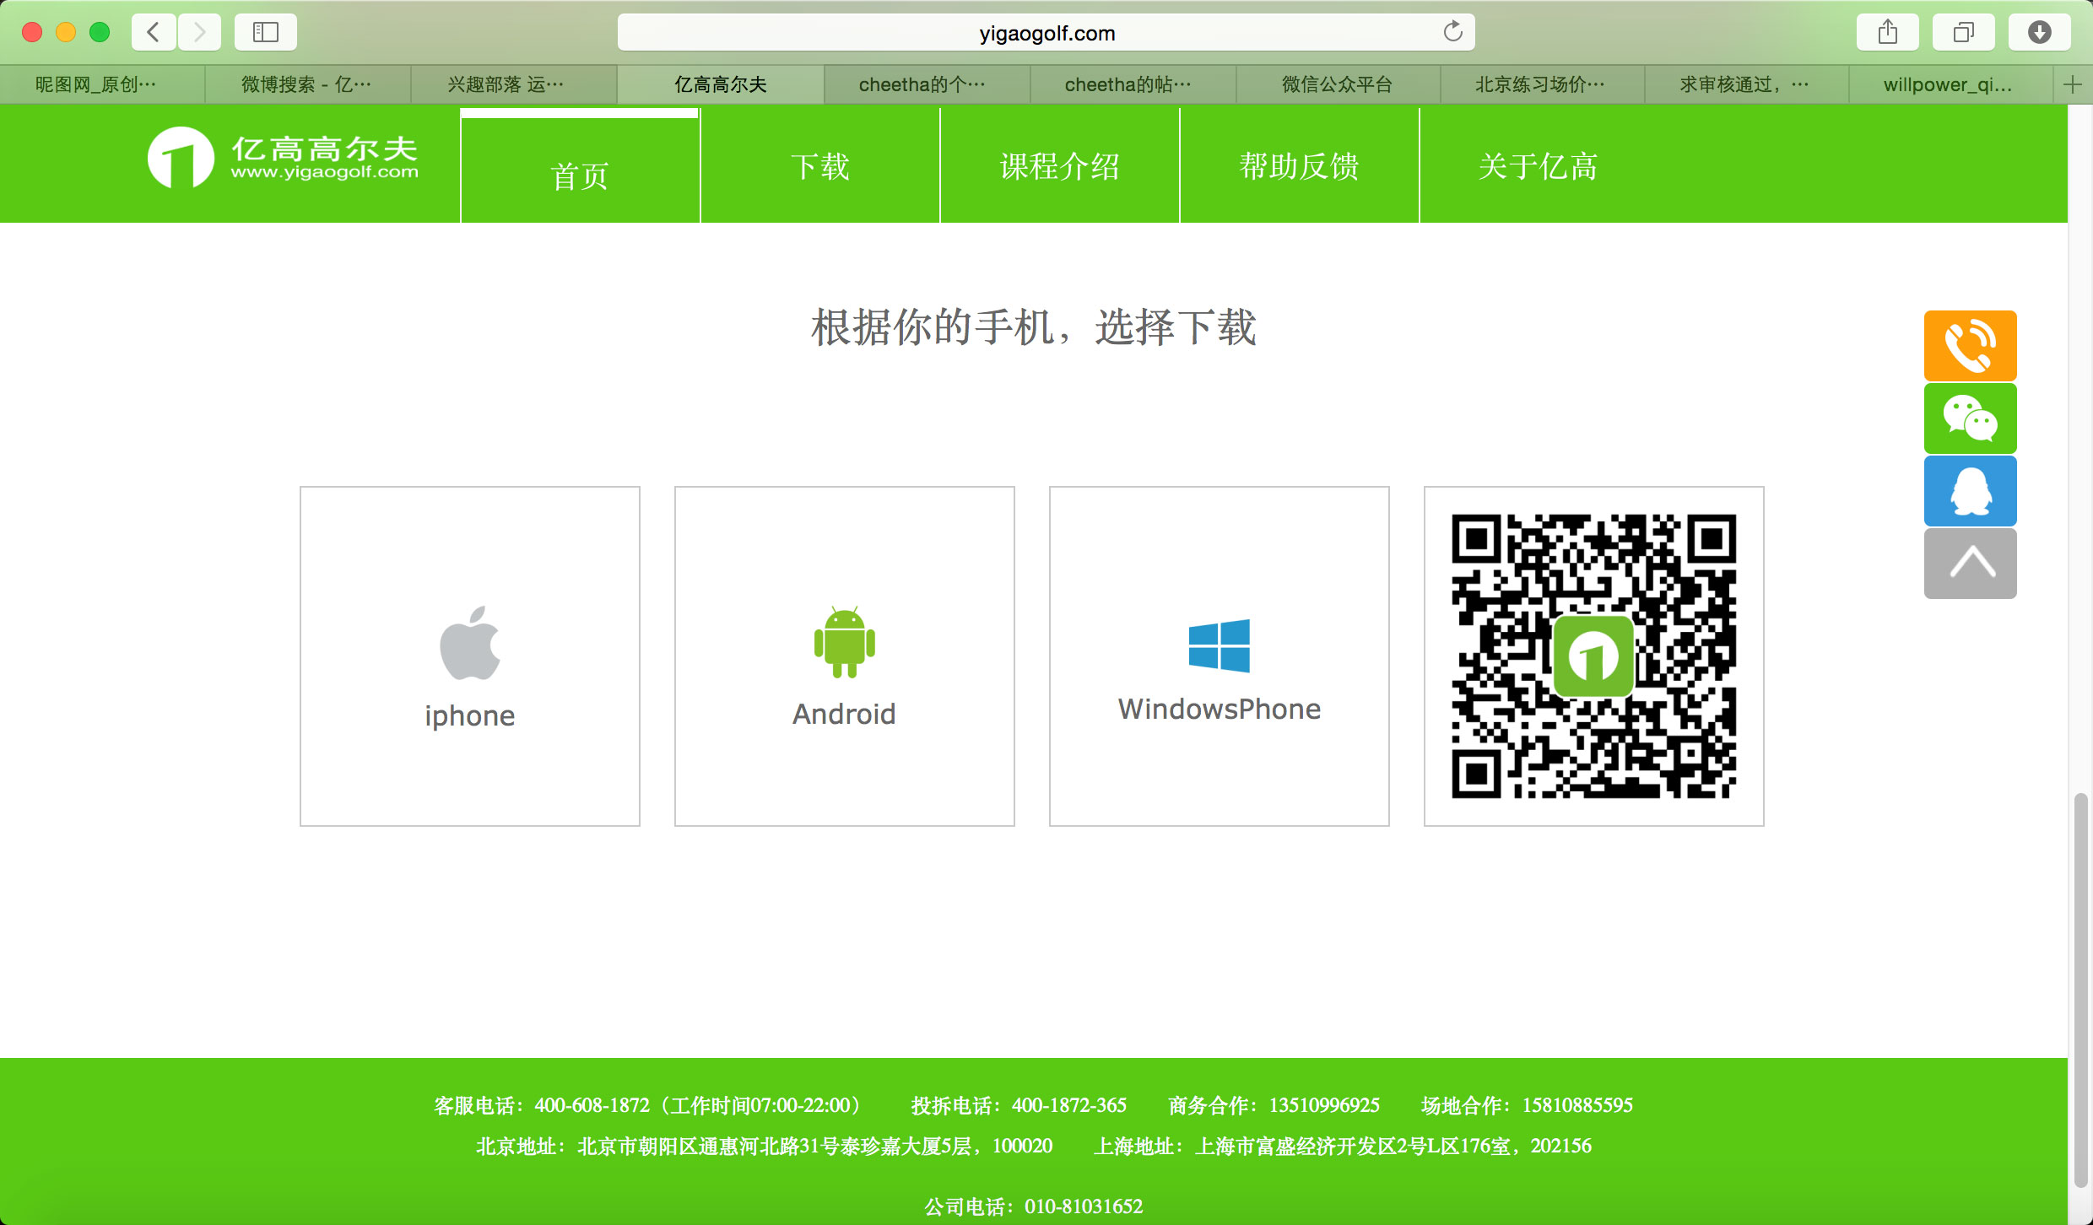Switch to the 微信公众平台 tab
This screenshot has height=1225, width=2093.
1338,84
